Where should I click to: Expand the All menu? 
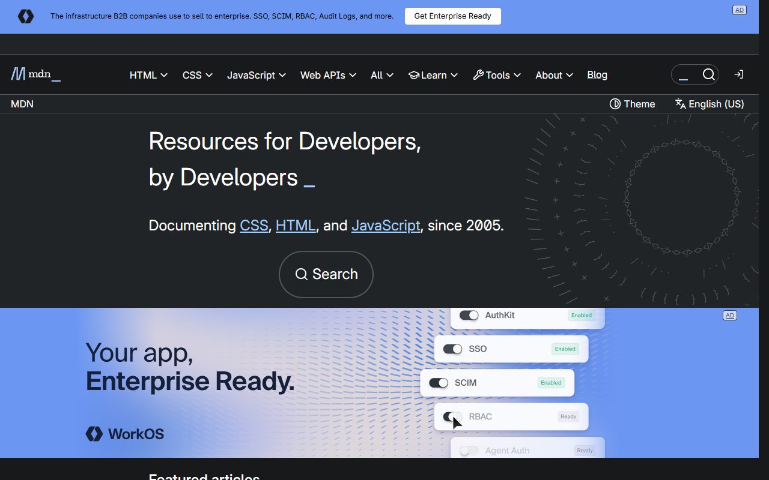point(382,75)
